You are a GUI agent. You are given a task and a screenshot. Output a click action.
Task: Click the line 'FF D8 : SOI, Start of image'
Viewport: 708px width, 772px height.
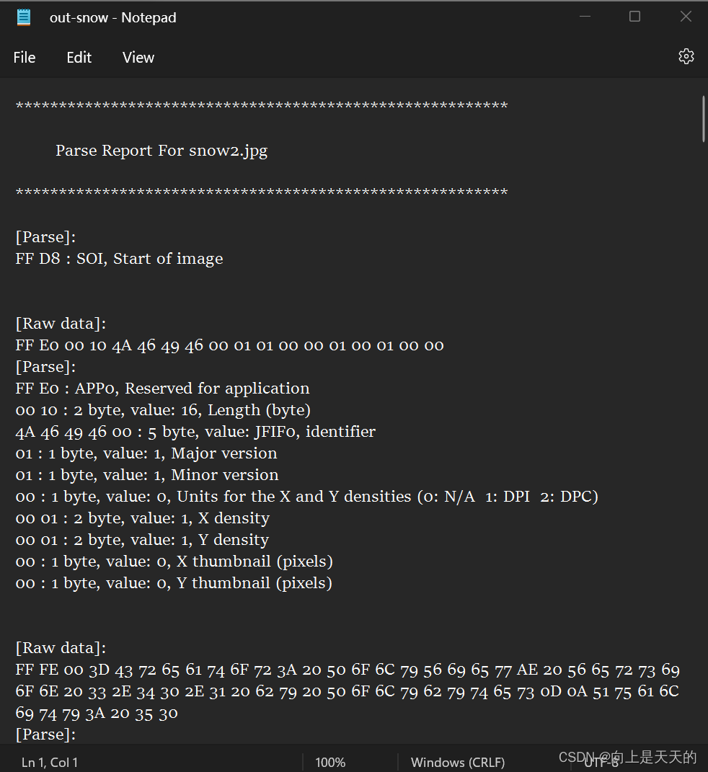tap(119, 259)
